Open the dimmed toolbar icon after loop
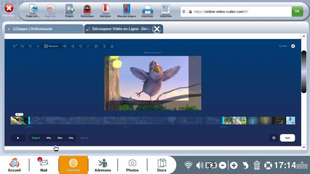This screenshot has width=310, height=174. pos(88,46)
